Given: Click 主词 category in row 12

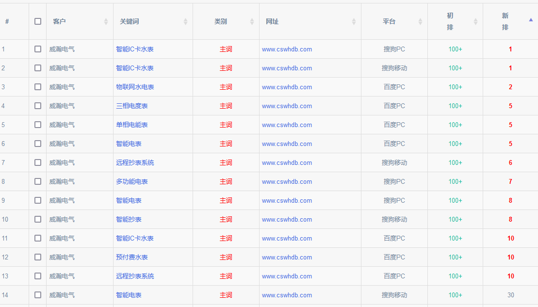Looking at the screenshot, I should [226, 257].
